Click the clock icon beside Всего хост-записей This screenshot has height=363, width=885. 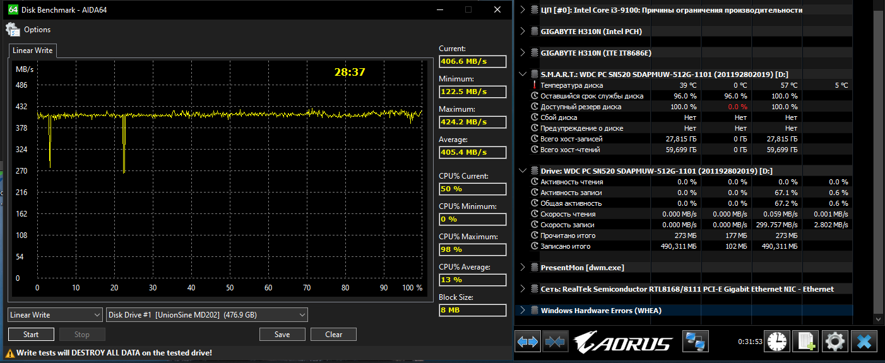click(x=535, y=139)
